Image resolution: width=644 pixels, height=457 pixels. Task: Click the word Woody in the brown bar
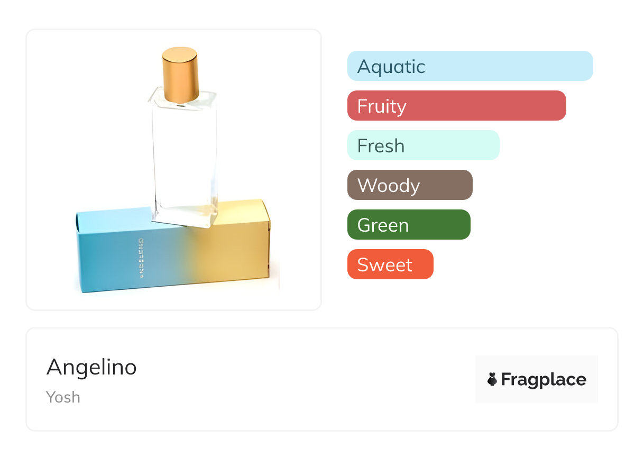(x=389, y=186)
